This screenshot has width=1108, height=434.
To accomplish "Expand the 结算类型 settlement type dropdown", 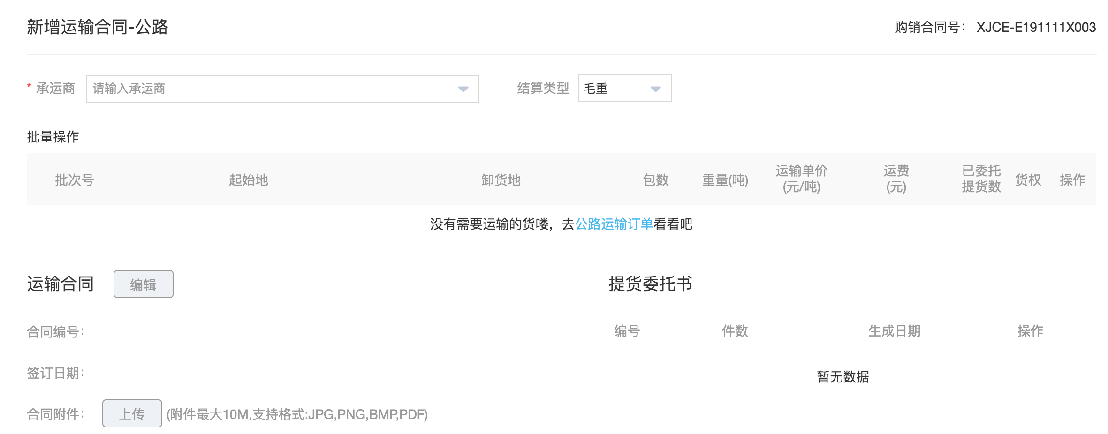I will point(624,89).
